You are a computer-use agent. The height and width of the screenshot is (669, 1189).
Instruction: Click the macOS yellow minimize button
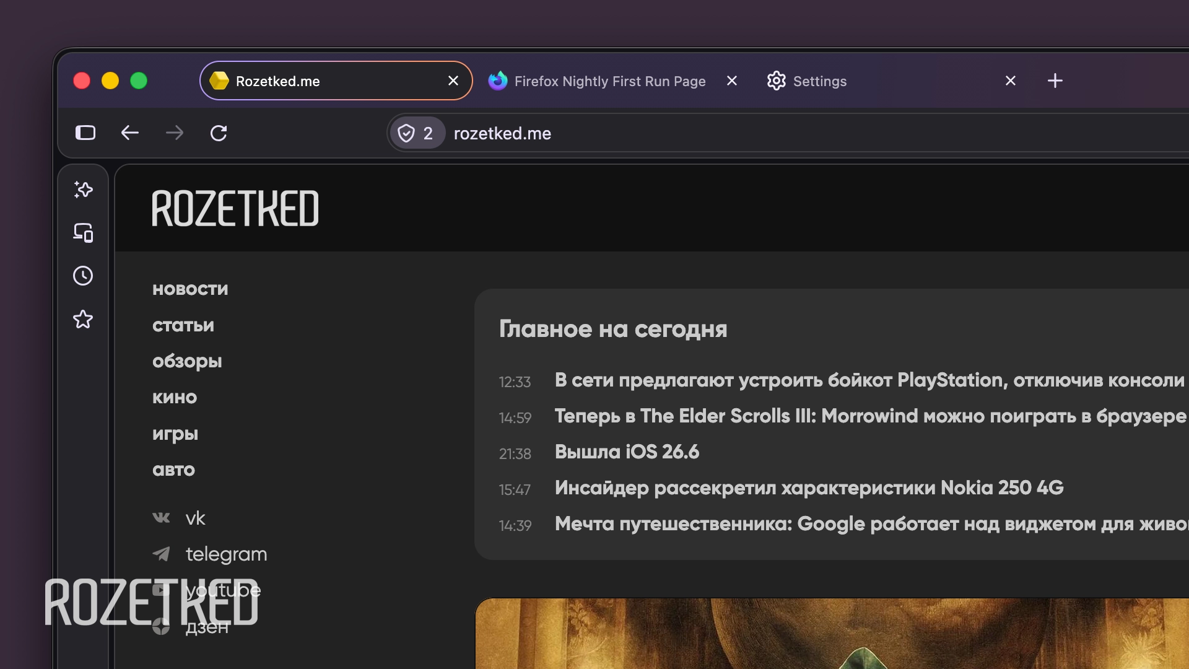tap(110, 81)
